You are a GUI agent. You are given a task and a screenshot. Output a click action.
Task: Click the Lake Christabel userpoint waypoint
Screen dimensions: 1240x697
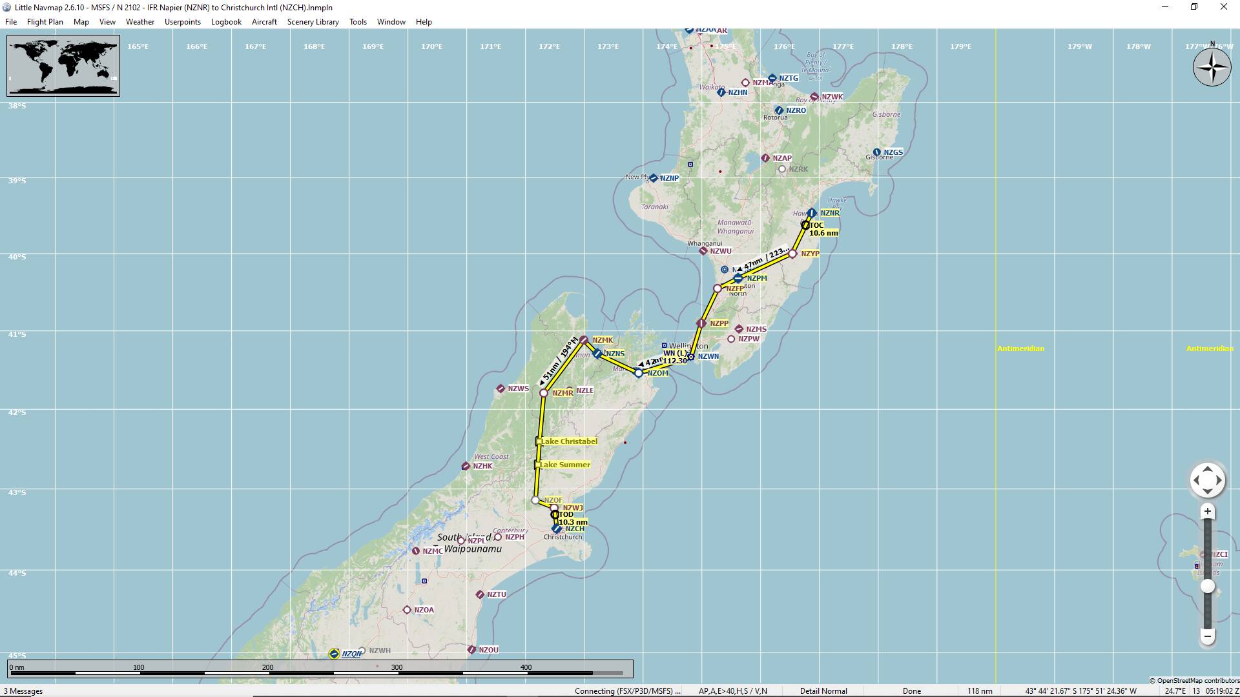(539, 441)
